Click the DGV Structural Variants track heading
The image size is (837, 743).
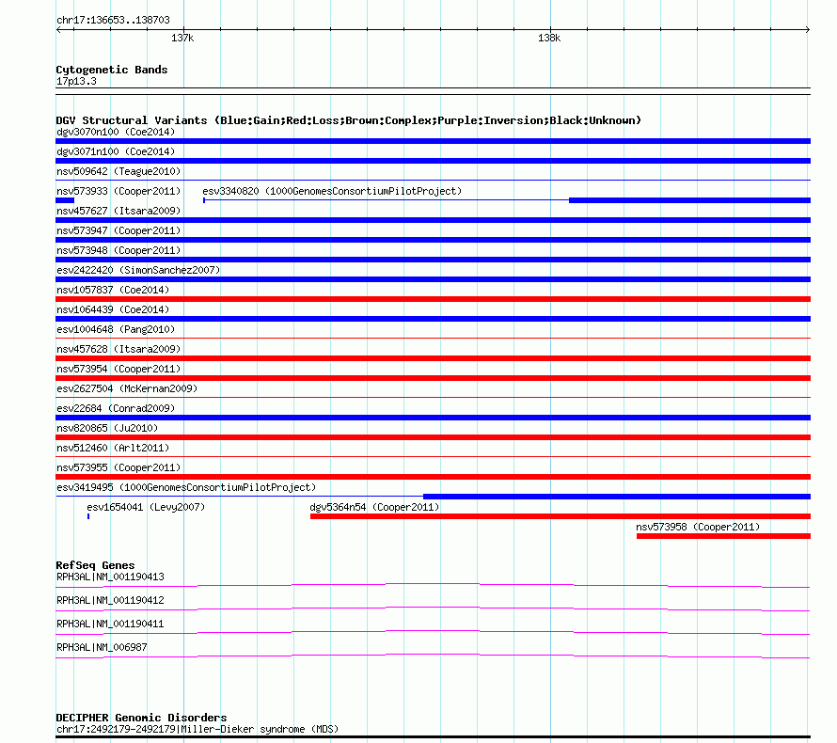(x=349, y=120)
